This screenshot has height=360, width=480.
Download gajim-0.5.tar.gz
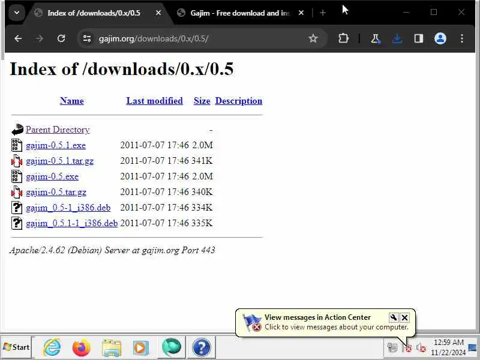click(x=56, y=192)
